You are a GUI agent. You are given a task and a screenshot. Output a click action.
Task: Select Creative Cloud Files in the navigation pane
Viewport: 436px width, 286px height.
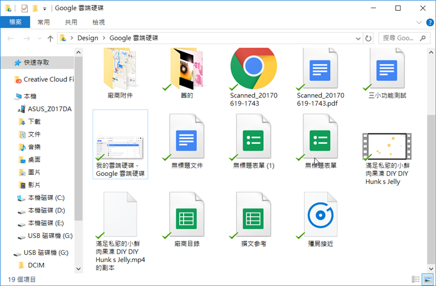45,80
